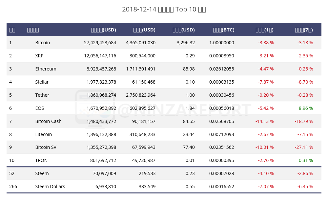Select the EOS name cell
This screenshot has width=328, height=200.
tap(40, 108)
